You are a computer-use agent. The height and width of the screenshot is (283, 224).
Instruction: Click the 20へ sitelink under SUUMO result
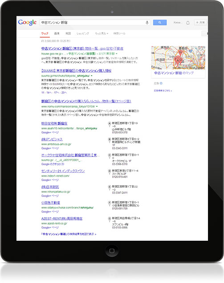pos(64,93)
